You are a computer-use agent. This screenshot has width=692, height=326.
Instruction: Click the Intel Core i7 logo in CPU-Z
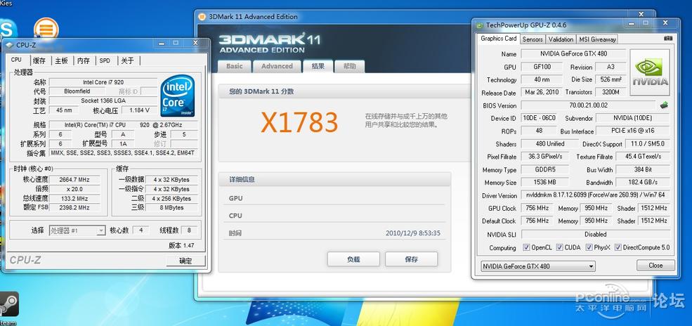[178, 96]
